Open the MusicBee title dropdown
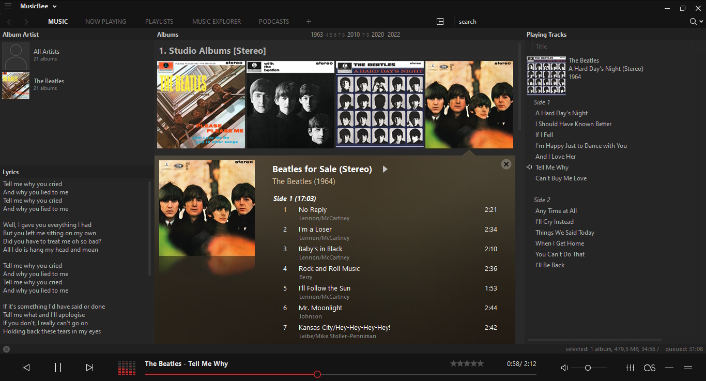The width and height of the screenshot is (706, 381). tap(39, 6)
